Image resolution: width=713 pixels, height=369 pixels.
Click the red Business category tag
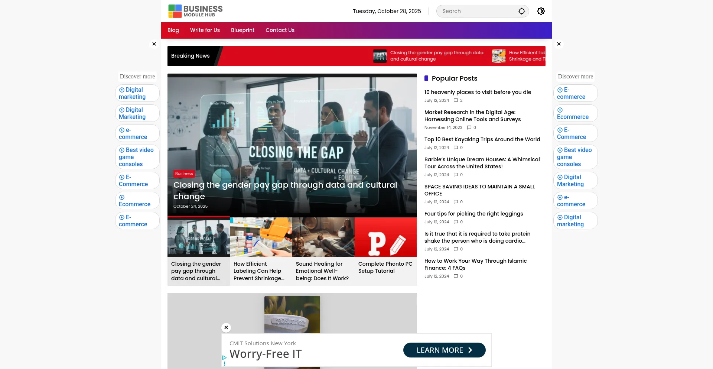pyautogui.click(x=184, y=174)
